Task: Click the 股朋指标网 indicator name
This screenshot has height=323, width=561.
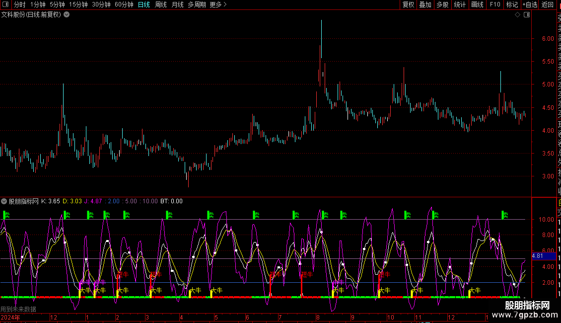Action: 24,201
